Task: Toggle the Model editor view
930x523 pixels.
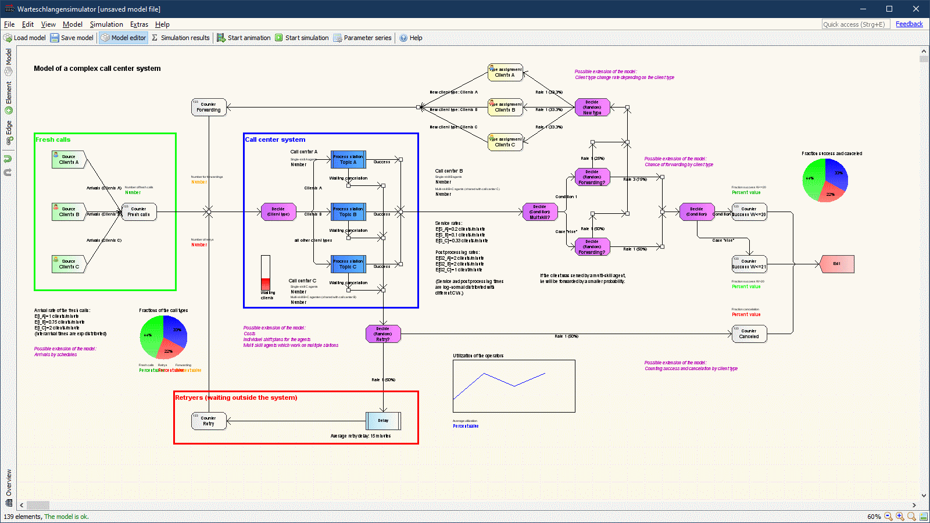Action: [123, 38]
